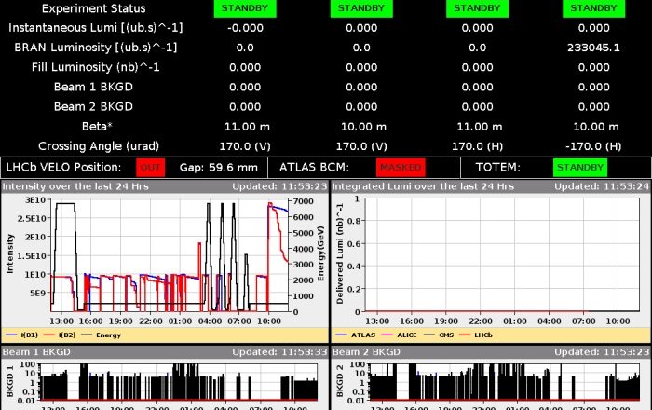This screenshot has width=652, height=410.
Task: Click the 4000 energy axis tick
Action: coord(303,249)
